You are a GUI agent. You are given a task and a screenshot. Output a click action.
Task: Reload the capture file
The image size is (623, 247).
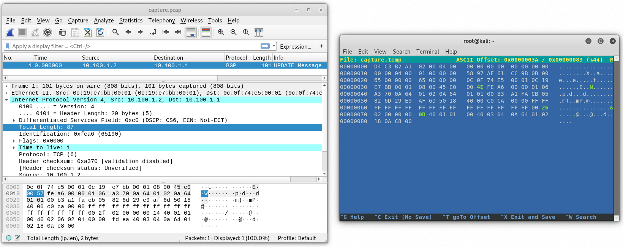[x=100, y=32]
